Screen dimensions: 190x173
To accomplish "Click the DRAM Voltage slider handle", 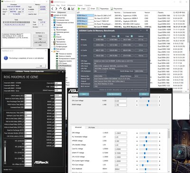I will pyautogui.click(x=147, y=105).
